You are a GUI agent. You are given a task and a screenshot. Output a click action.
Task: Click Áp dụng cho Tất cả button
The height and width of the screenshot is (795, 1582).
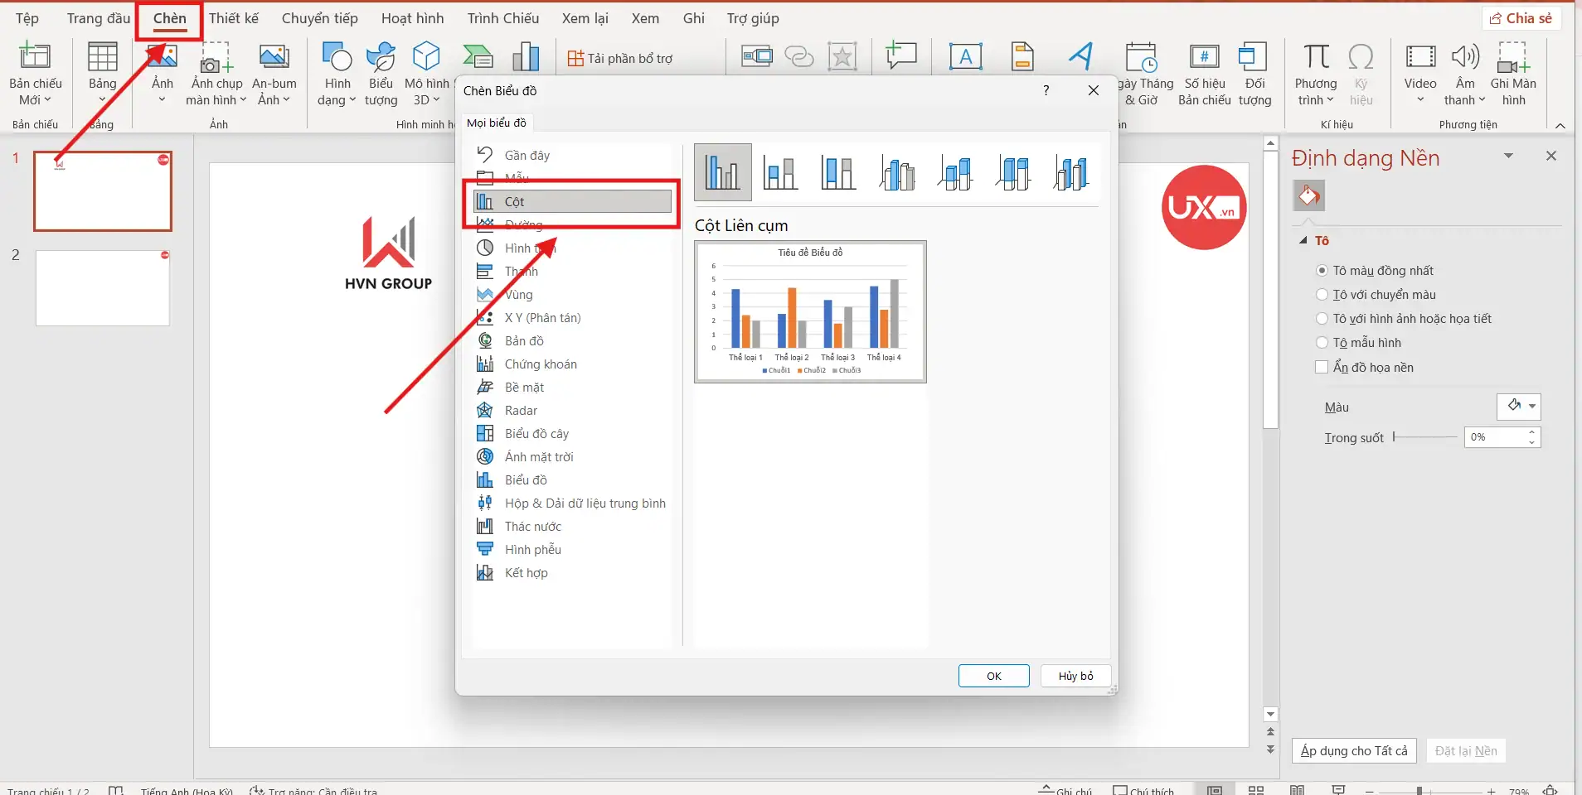pos(1353,751)
